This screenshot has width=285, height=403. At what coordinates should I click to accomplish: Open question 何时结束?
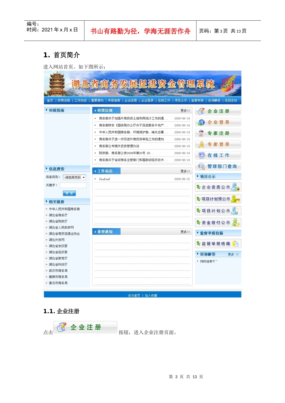(208, 261)
